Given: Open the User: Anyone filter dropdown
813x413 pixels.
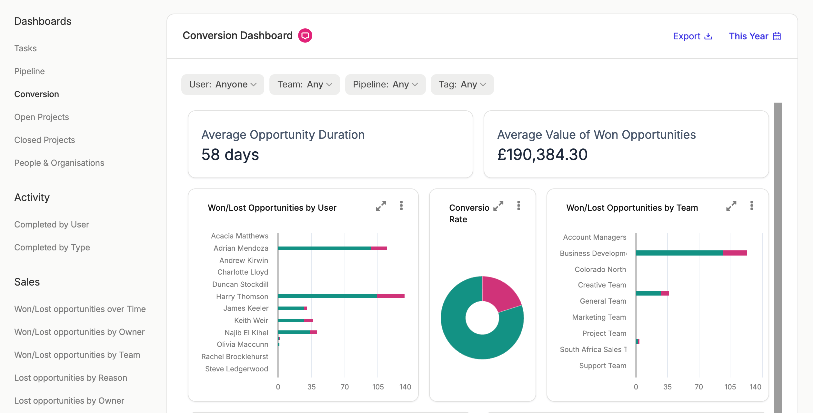Looking at the screenshot, I should (223, 85).
